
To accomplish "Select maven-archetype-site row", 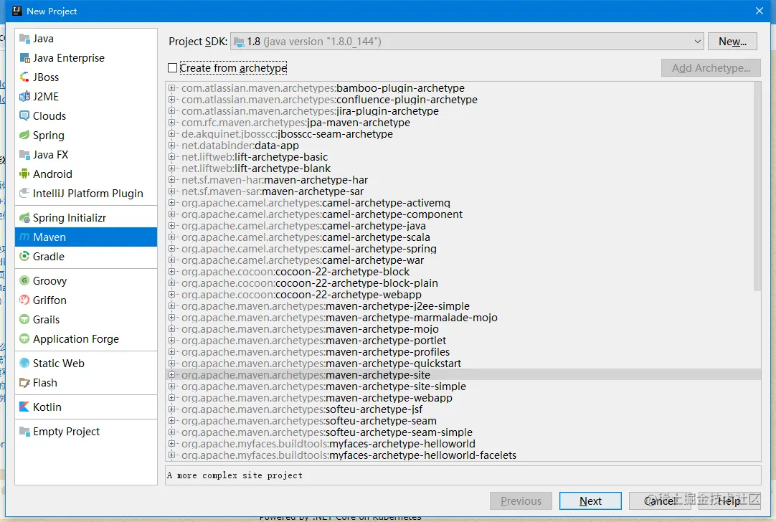I will tap(463, 375).
